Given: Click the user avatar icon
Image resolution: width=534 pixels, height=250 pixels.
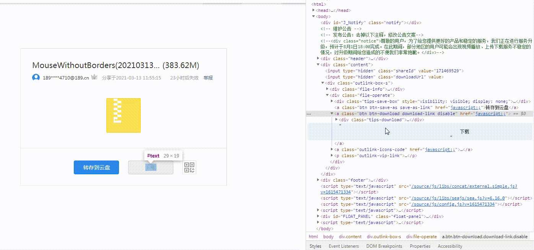Looking at the screenshot, I should [x=36, y=78].
